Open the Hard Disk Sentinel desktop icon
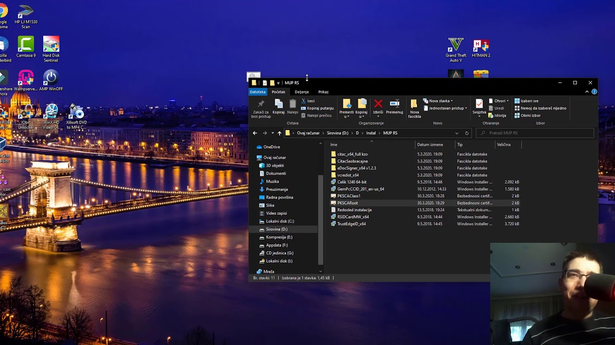This screenshot has width=615, height=345. [51, 49]
